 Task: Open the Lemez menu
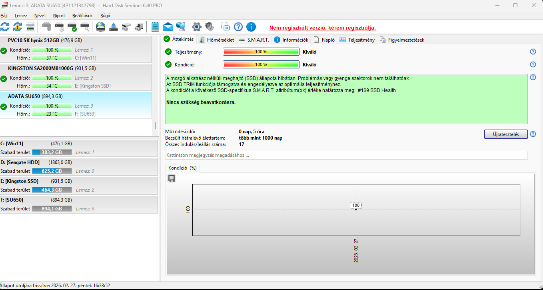pyautogui.click(x=21, y=16)
